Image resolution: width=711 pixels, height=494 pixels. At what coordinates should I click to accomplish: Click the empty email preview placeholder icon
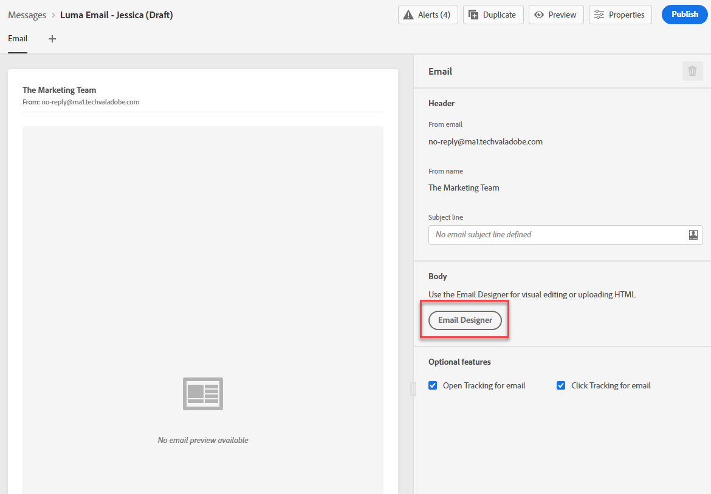click(x=203, y=393)
